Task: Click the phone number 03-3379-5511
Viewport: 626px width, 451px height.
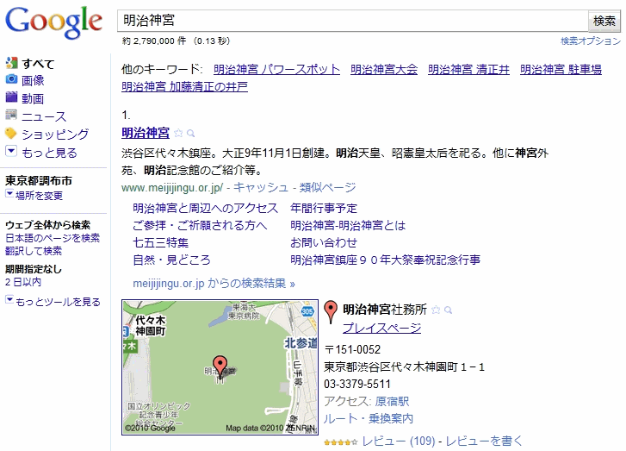Action: coord(357,385)
